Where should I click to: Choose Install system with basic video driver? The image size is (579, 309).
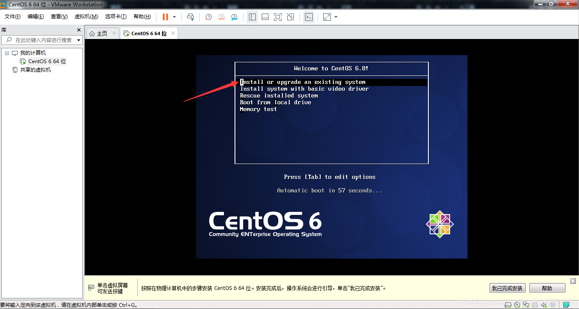pyautogui.click(x=304, y=89)
